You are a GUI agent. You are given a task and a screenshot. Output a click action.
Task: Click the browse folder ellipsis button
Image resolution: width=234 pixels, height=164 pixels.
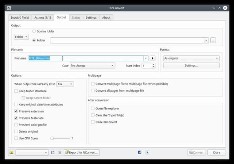pyautogui.click(x=213, y=40)
